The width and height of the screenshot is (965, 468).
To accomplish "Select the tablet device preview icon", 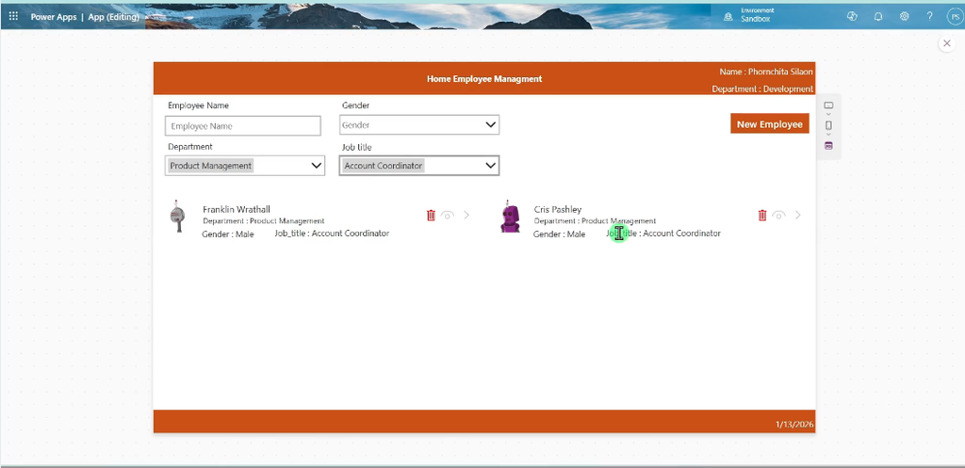I will pos(828,105).
